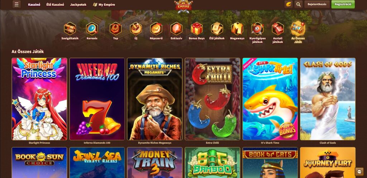Screen dimensions: 367x178
Task: Click the green Regisztráció button
Action: pyautogui.click(x=343, y=4)
